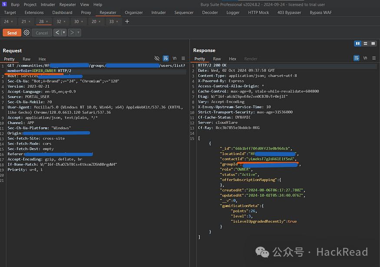Go back to previous request in history
Viewport: 380px width, 267px height.
57,33
